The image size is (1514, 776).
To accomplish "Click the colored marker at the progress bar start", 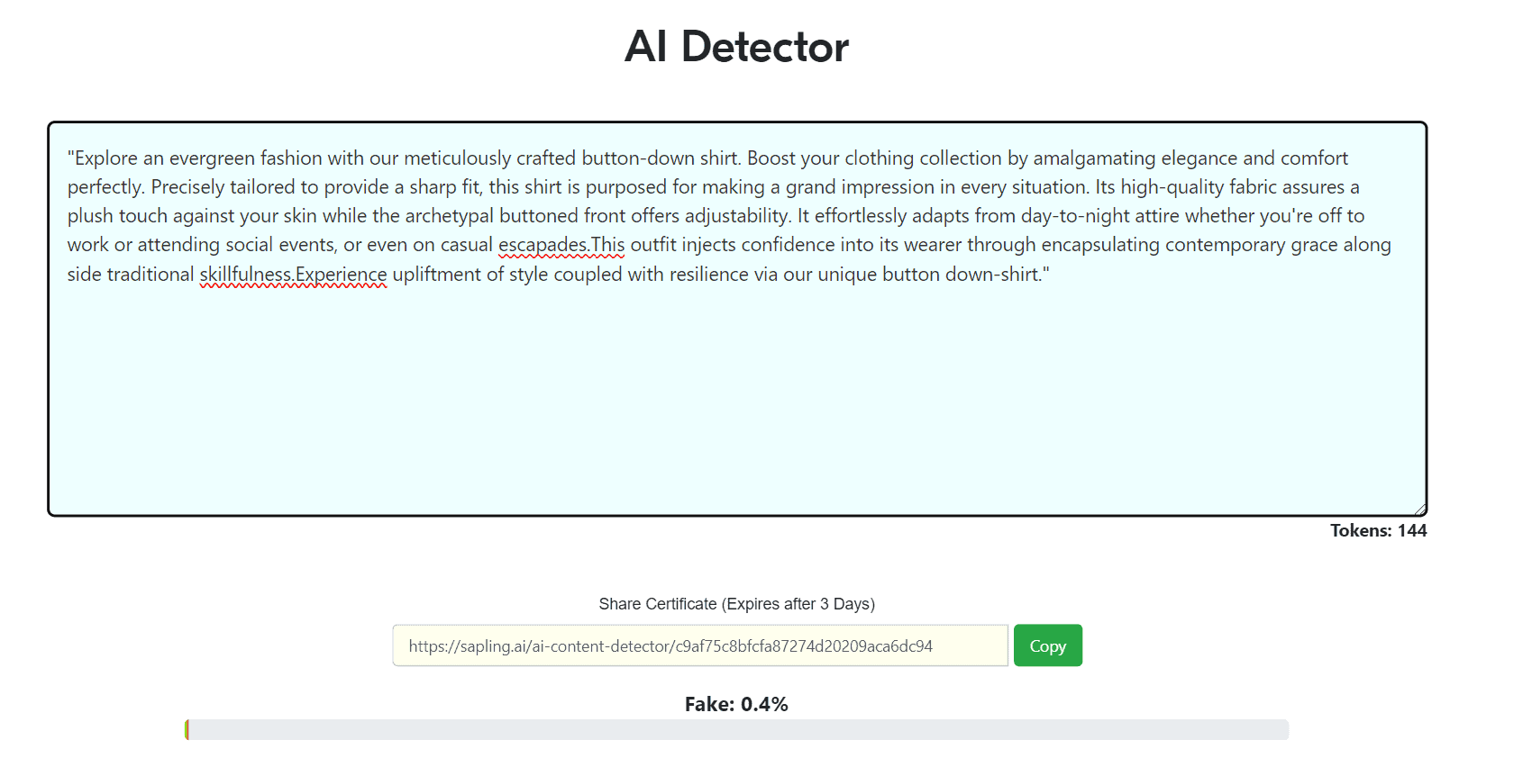I will coord(187,730).
